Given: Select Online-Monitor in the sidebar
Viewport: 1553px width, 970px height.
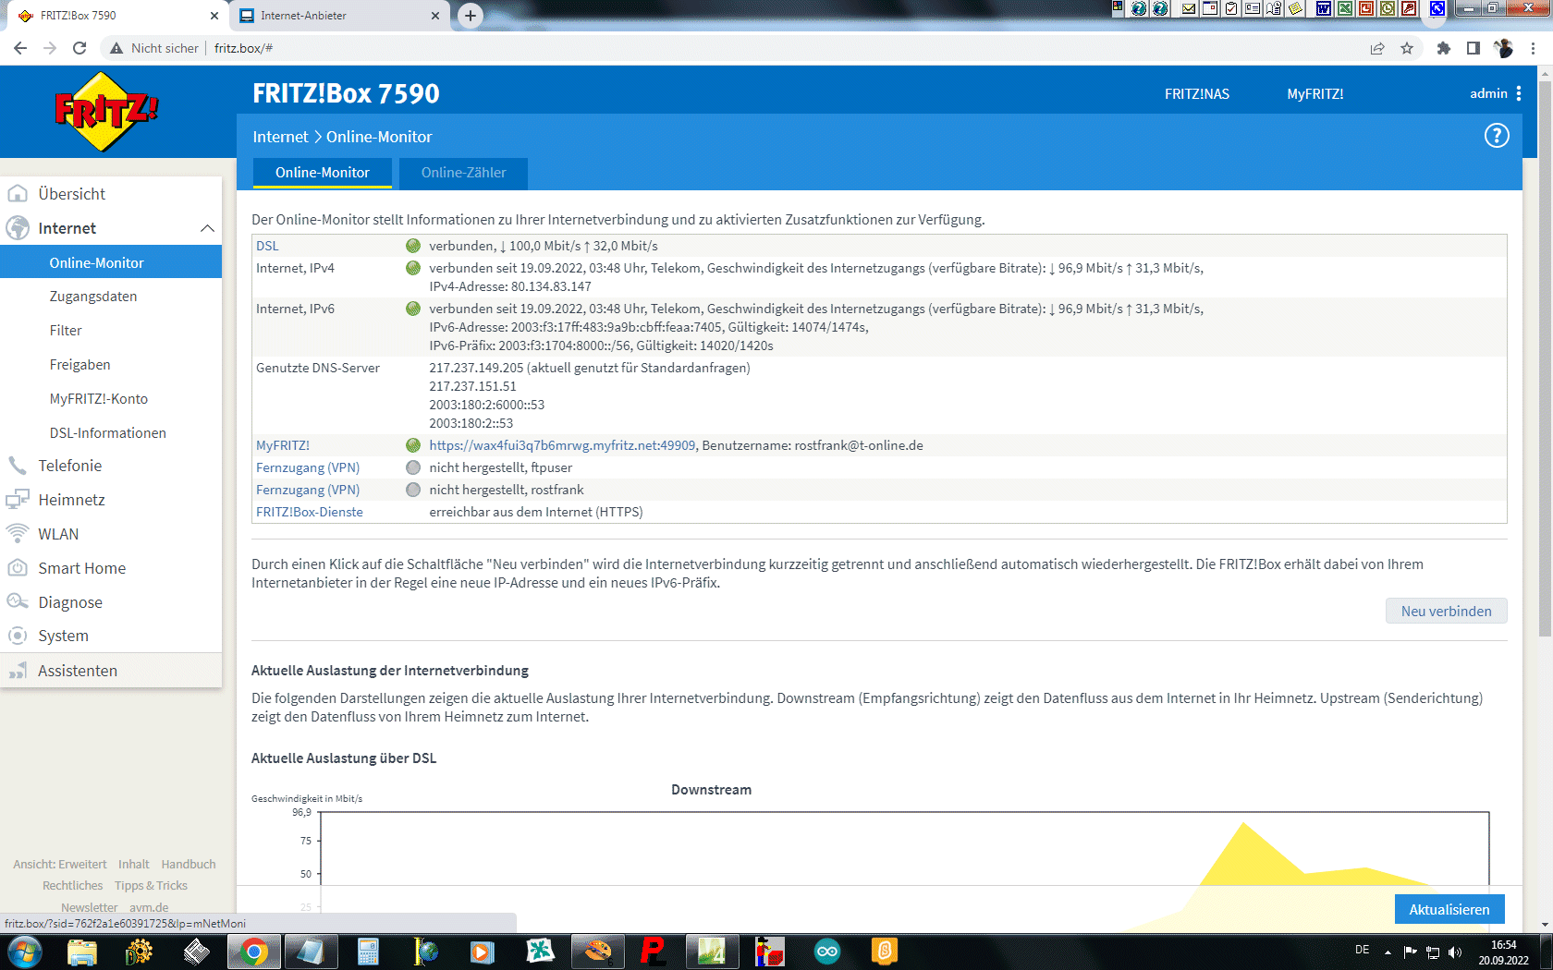Looking at the screenshot, I should 111,262.
